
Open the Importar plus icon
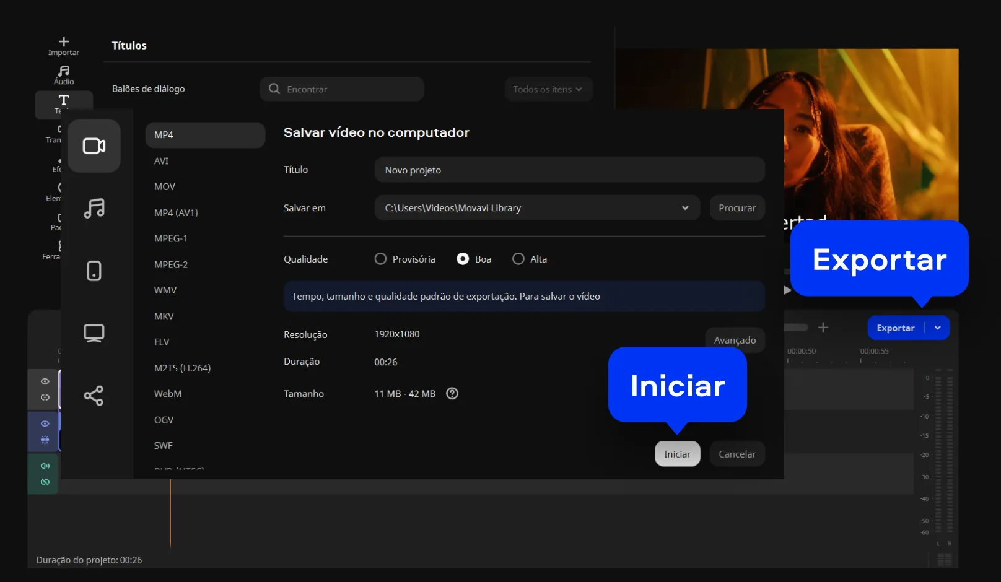(64, 42)
